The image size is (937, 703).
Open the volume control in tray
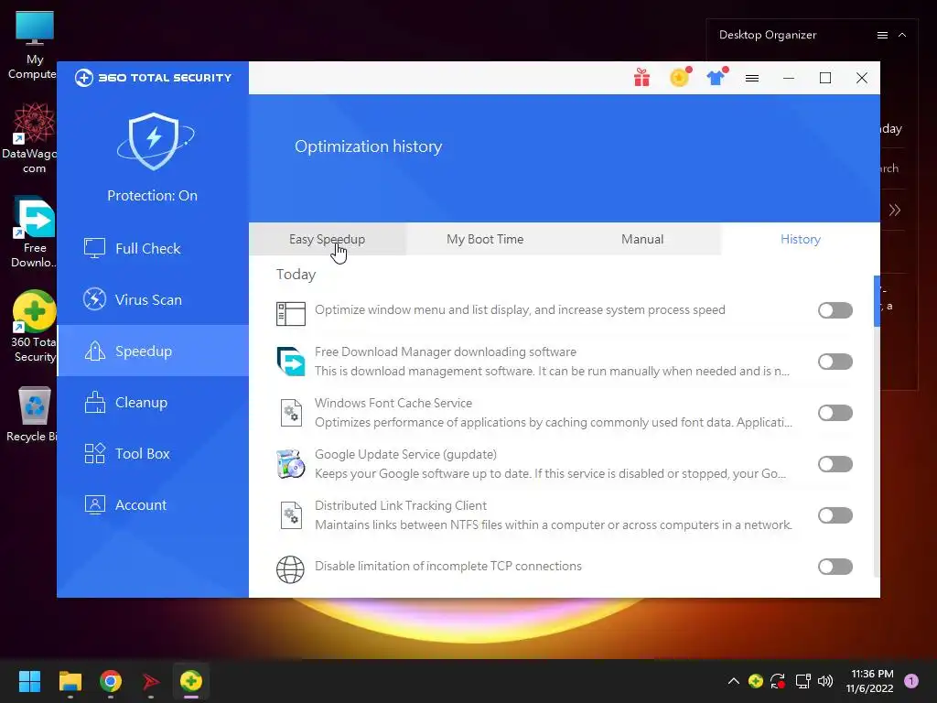[x=824, y=681]
